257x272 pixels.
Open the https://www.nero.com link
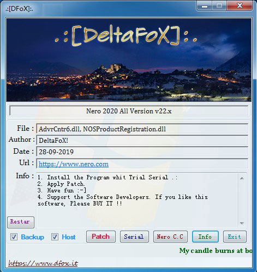[x=74, y=164]
